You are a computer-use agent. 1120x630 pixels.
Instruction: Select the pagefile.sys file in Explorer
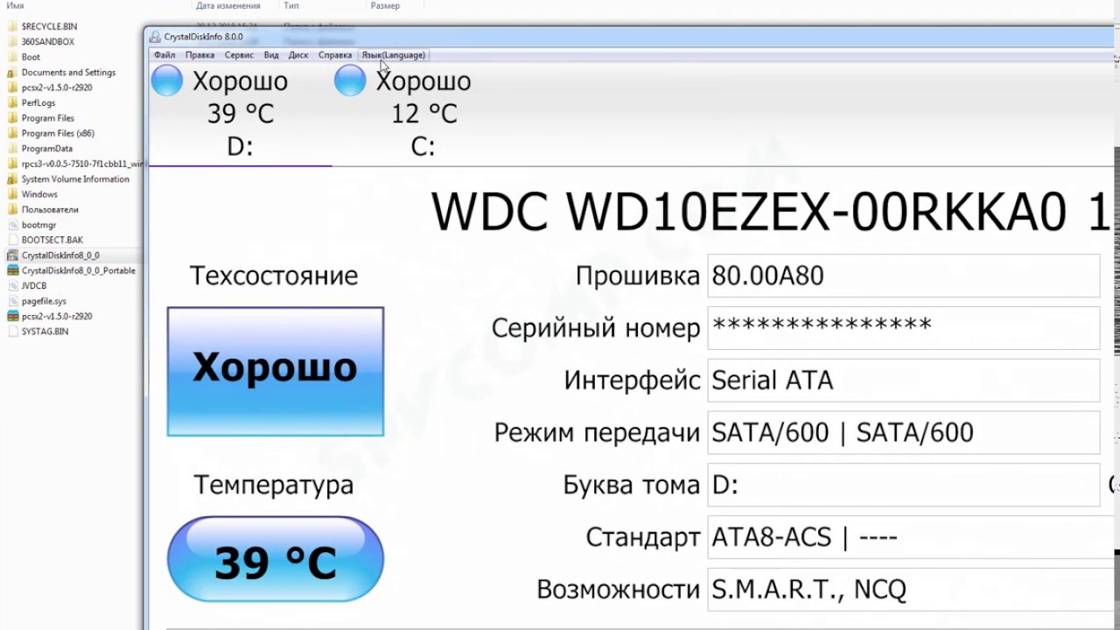44,301
